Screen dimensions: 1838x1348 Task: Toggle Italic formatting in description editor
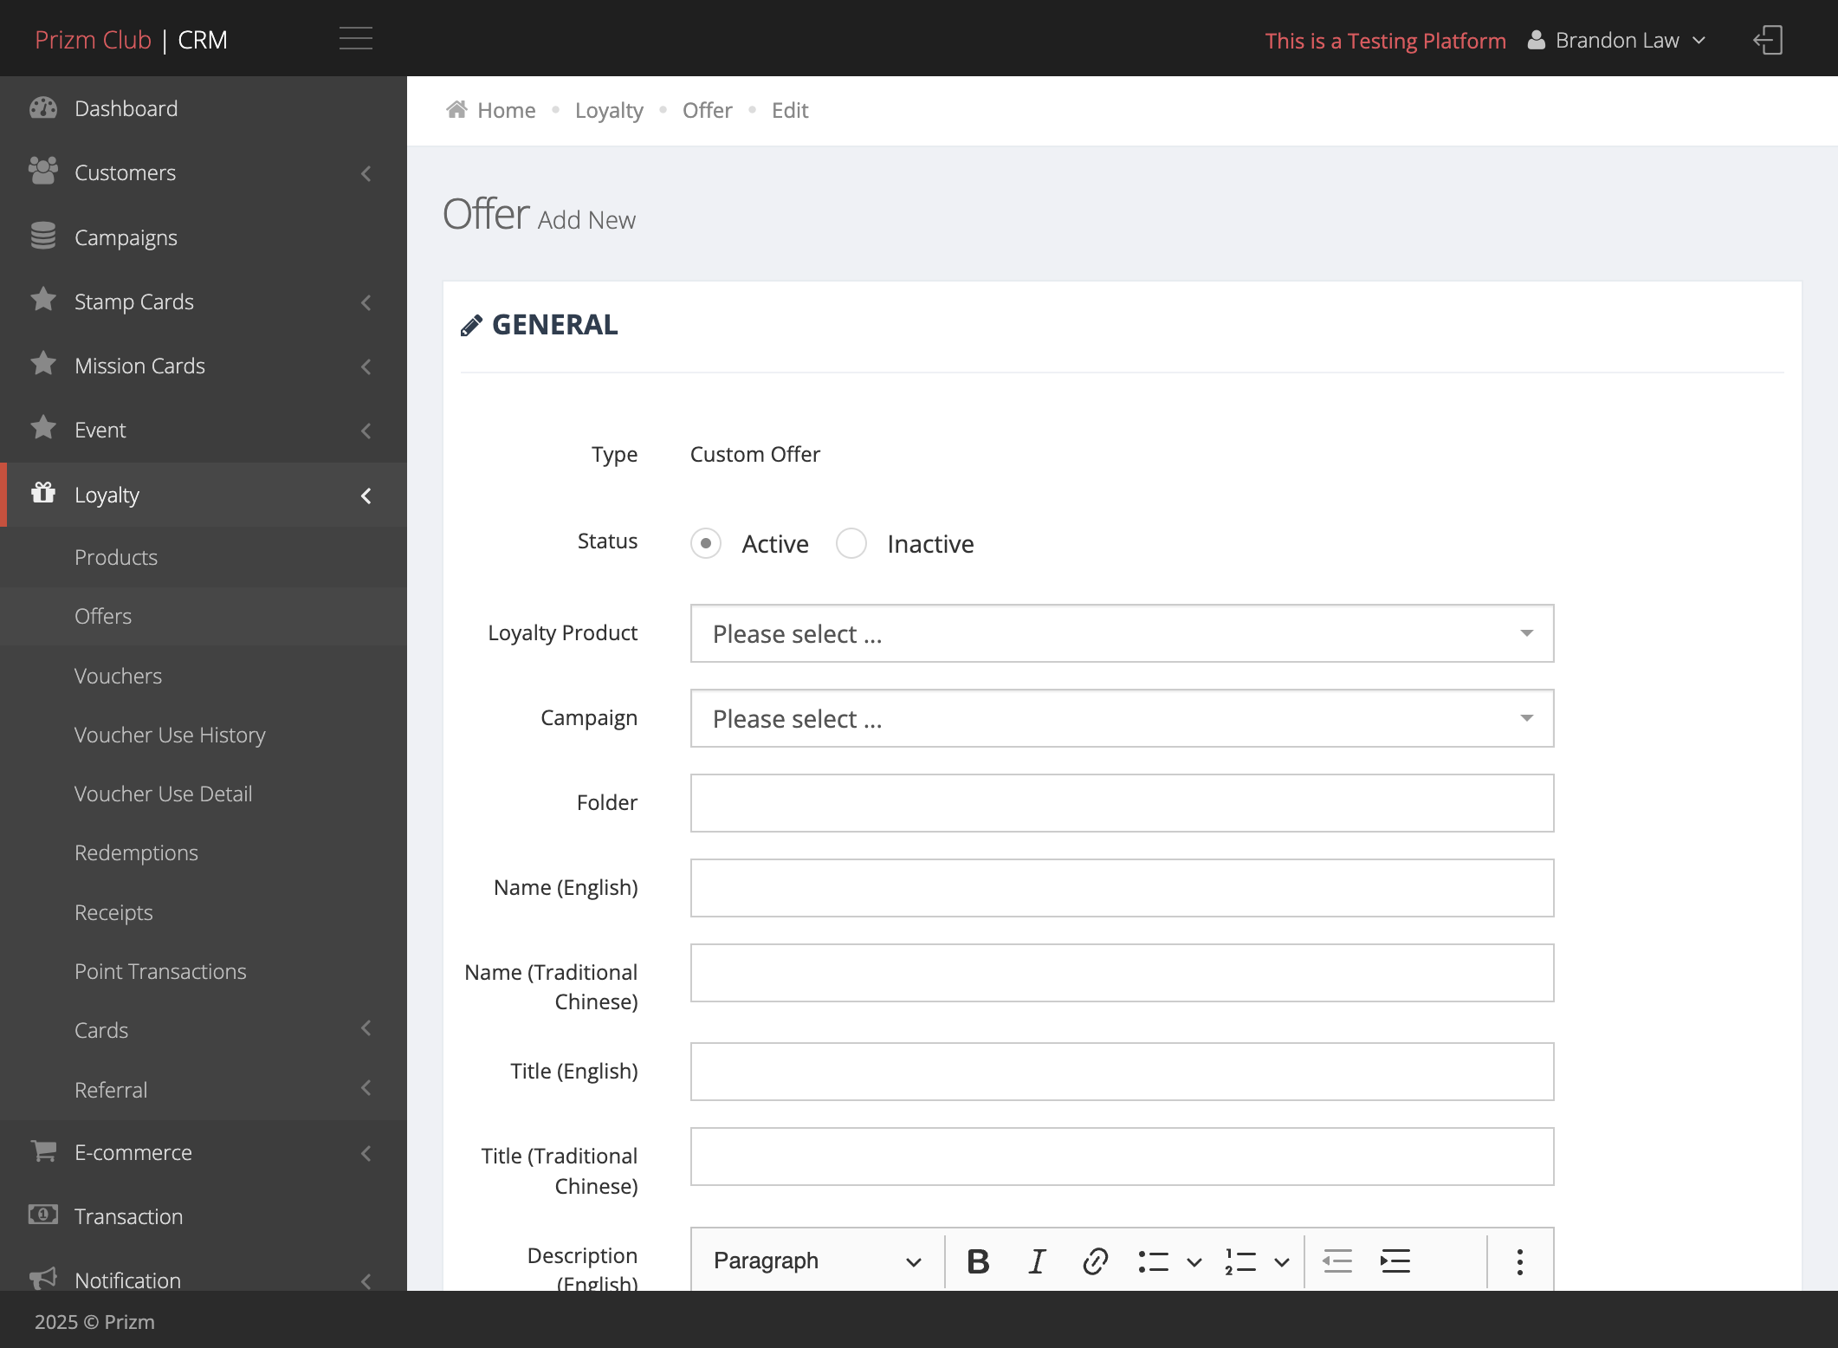tap(1037, 1261)
